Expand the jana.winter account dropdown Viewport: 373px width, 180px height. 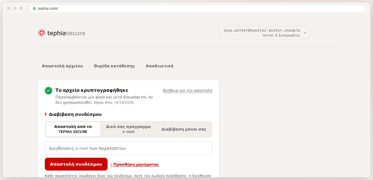click(x=264, y=33)
